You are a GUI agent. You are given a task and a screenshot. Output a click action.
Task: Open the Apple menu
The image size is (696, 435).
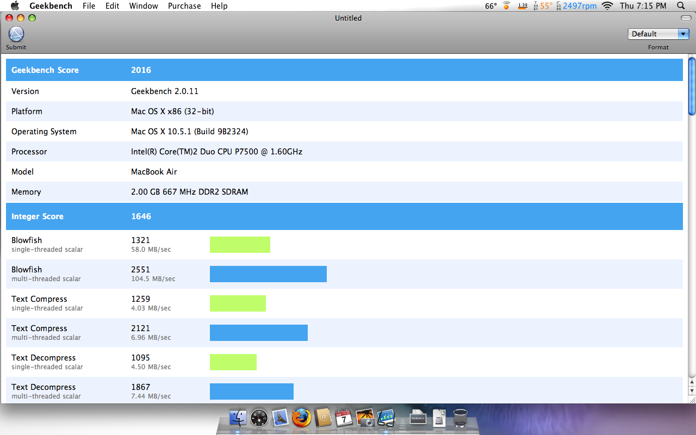(x=15, y=5)
